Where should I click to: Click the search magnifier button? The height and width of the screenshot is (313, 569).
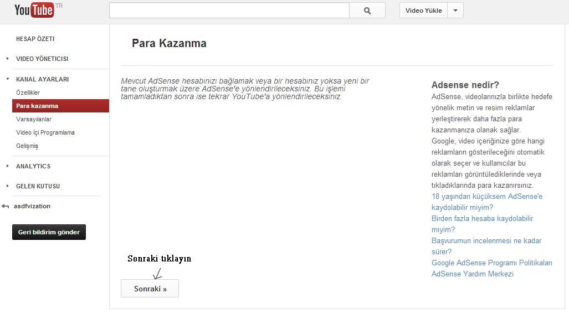click(367, 11)
